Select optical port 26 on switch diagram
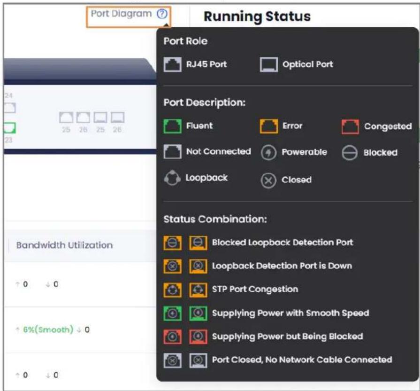The width and height of the screenshot is (420, 391). point(118,117)
